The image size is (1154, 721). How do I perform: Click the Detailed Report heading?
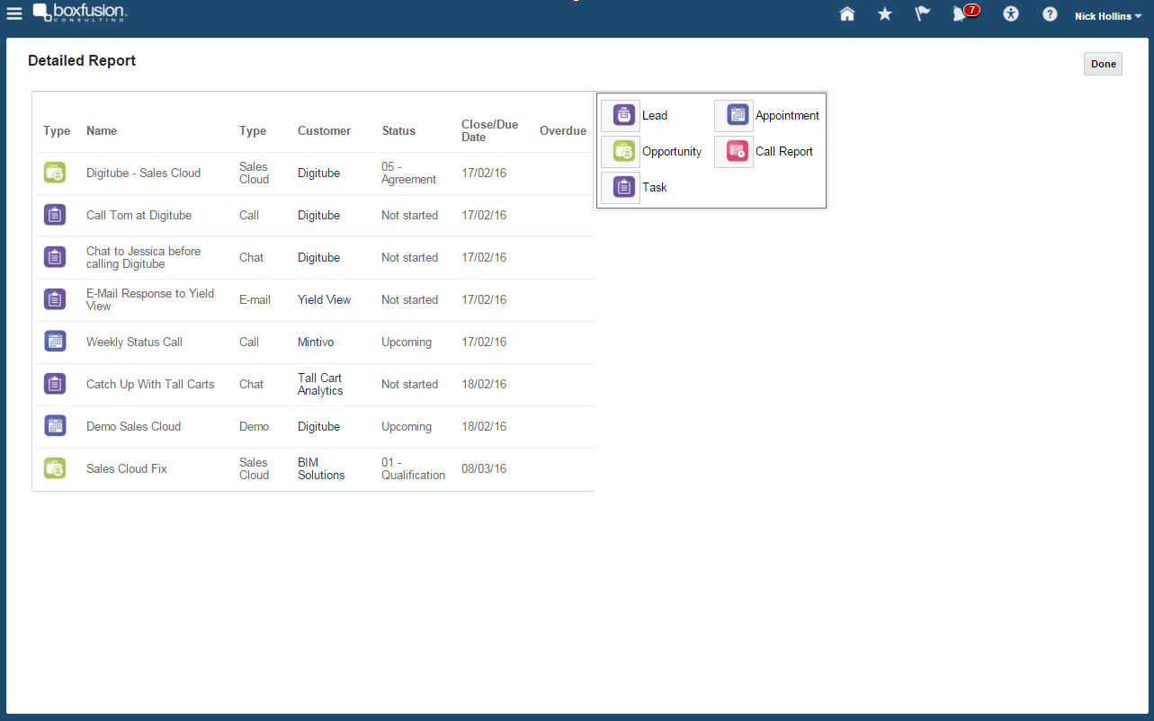[82, 61]
